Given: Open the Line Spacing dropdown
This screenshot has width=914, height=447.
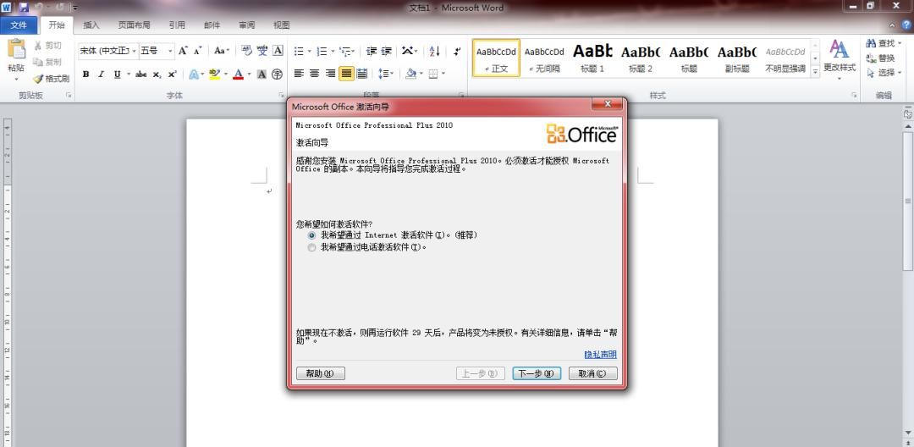Looking at the screenshot, I should pos(386,74).
